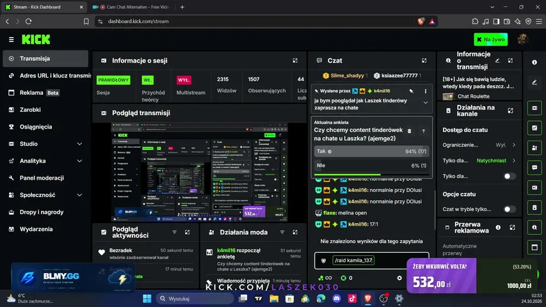Focus the chat message input field
Screen dimensions: 546x307
pyautogui.click(x=371, y=260)
